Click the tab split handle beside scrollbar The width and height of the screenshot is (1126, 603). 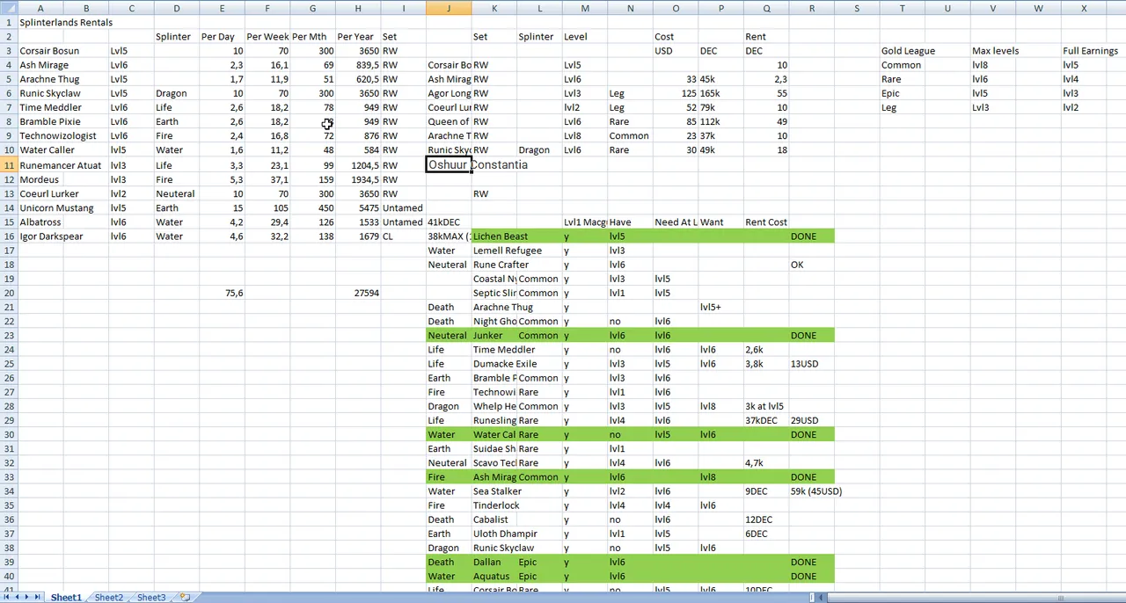tap(814, 598)
